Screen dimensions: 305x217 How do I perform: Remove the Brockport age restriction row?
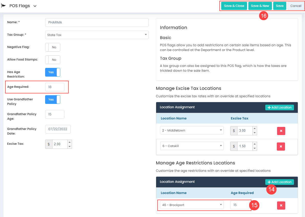(x=281, y=205)
